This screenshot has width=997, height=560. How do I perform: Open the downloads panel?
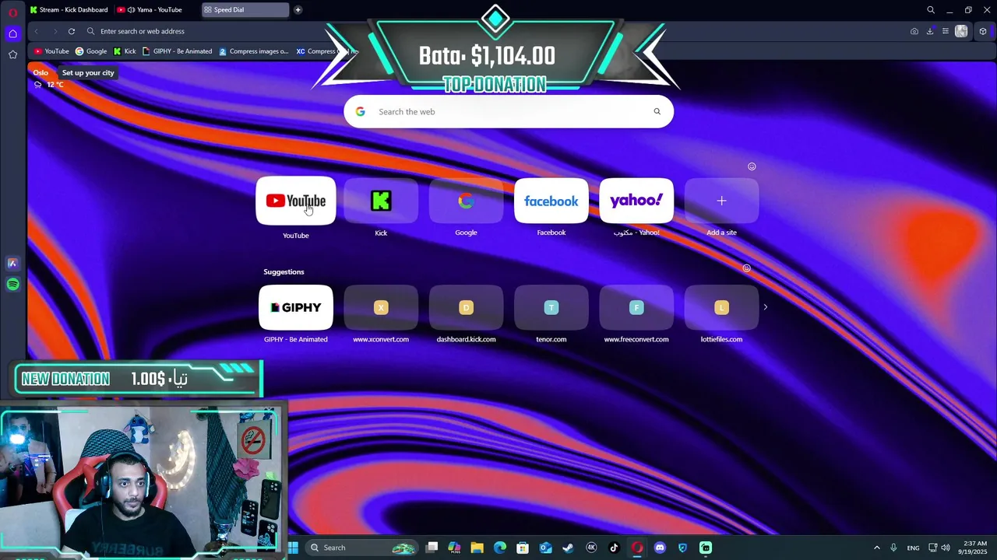930,31
